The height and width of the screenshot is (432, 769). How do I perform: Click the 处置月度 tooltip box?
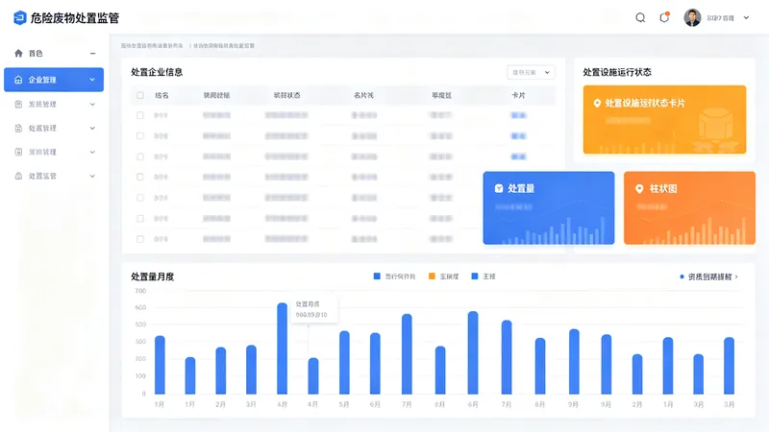[314, 309]
